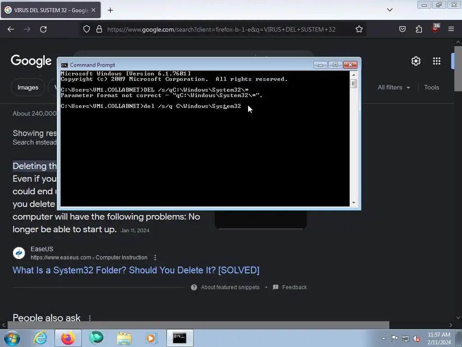Screen dimensions: 462x347
Task: Click the Parameter format not correct line
Action: (162, 95)
